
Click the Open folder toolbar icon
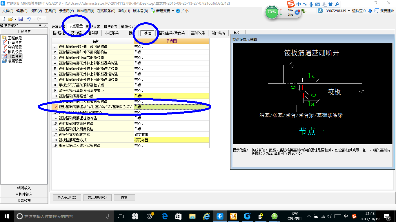tap(10, 19)
